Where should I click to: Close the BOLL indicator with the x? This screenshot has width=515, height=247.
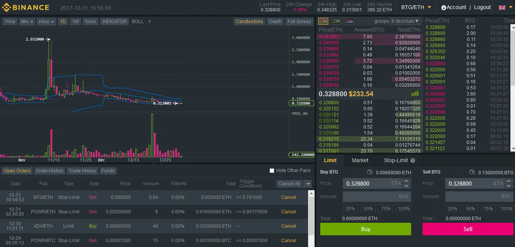pyautogui.click(x=150, y=21)
